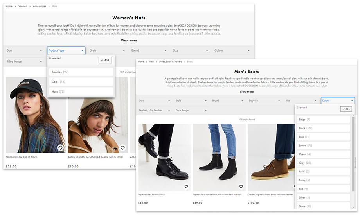Viewport: 360px width, 215px height.
Task: Open Shoes, Boots & Trainers breadcrumb link
Action: click(169, 61)
